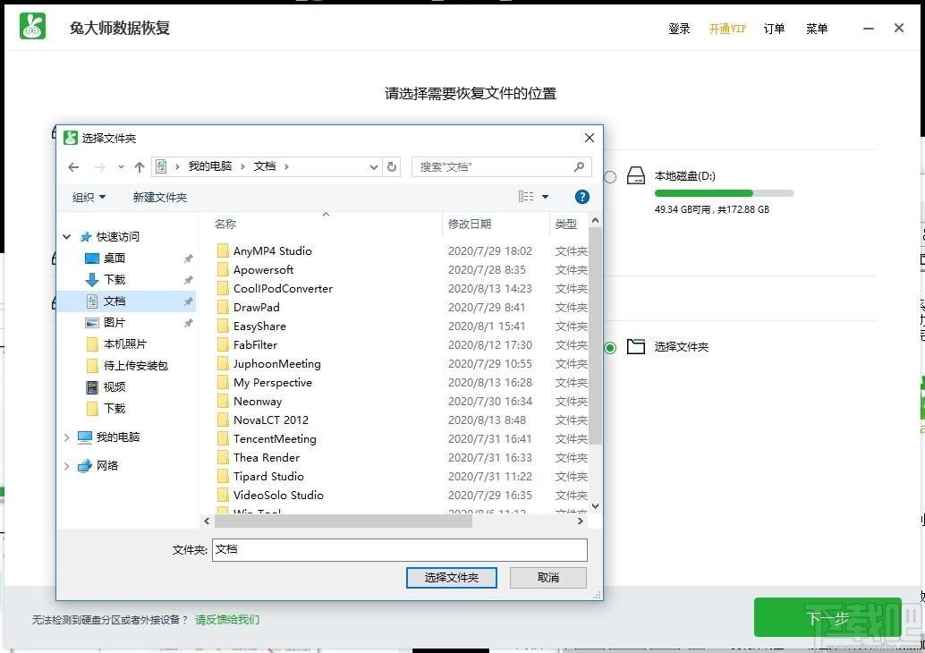Click the FabFilter folder icon
Image resolution: width=925 pixels, height=653 pixels.
[223, 345]
